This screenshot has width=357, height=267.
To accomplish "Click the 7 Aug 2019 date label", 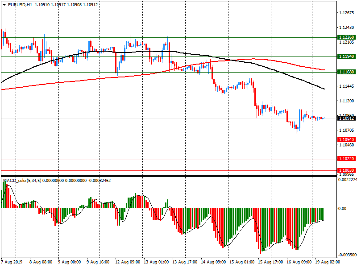I will [12, 262].
